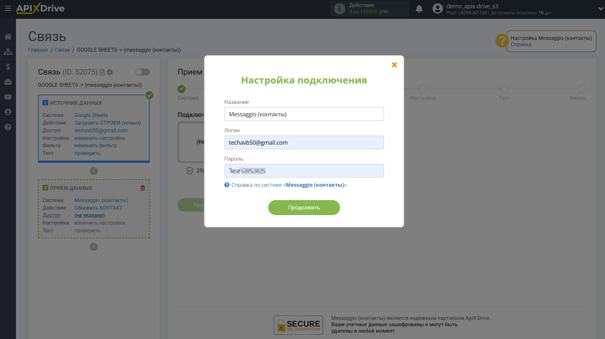Click Связи breadcrumb link
The width and height of the screenshot is (605, 339).
[62, 50]
